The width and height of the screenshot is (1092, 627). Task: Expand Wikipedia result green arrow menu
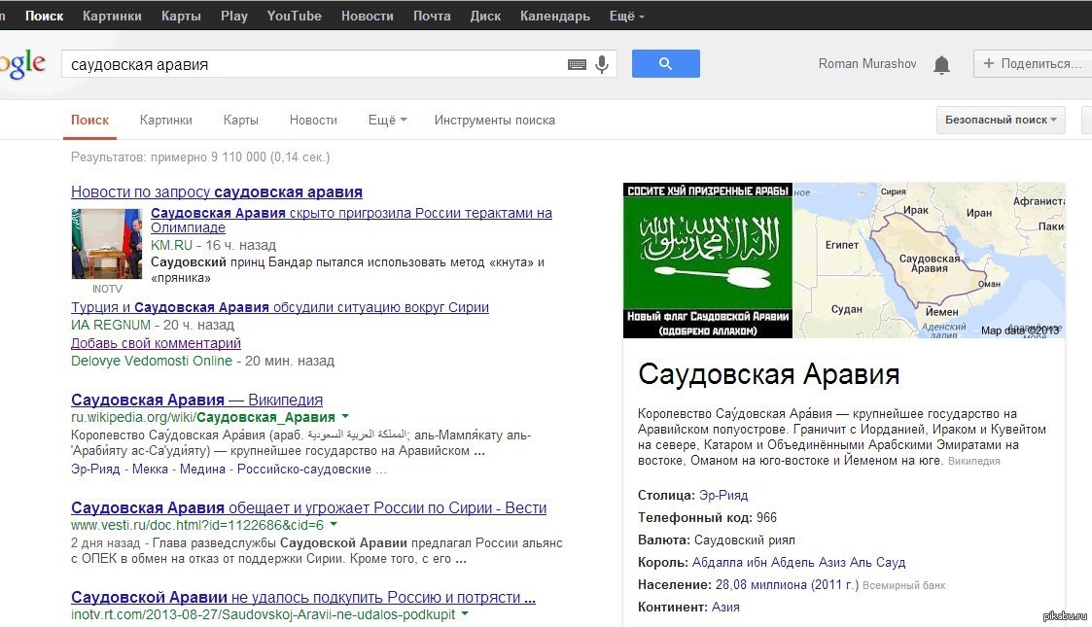point(345,417)
